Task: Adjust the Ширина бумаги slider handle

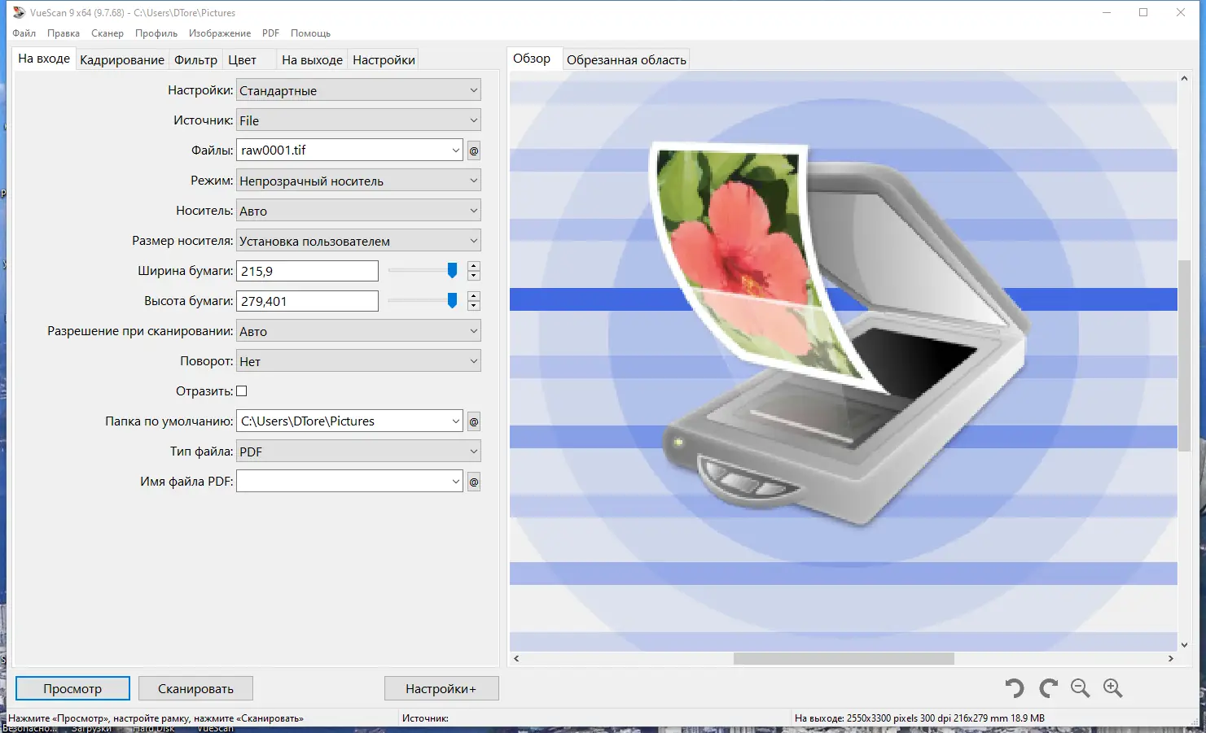Action: [x=452, y=270]
